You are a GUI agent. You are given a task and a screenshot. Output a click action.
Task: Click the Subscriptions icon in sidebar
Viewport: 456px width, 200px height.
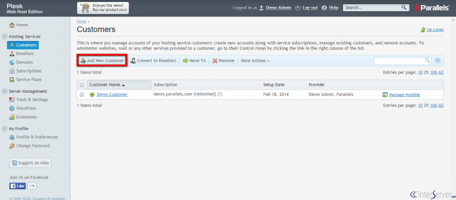pos(12,71)
